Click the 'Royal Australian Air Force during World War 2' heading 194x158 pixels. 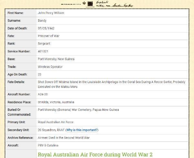point(95,154)
